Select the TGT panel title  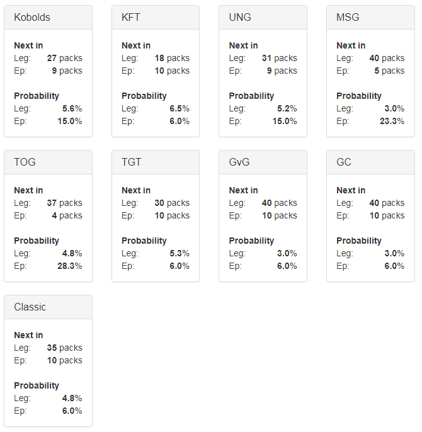tap(131, 162)
